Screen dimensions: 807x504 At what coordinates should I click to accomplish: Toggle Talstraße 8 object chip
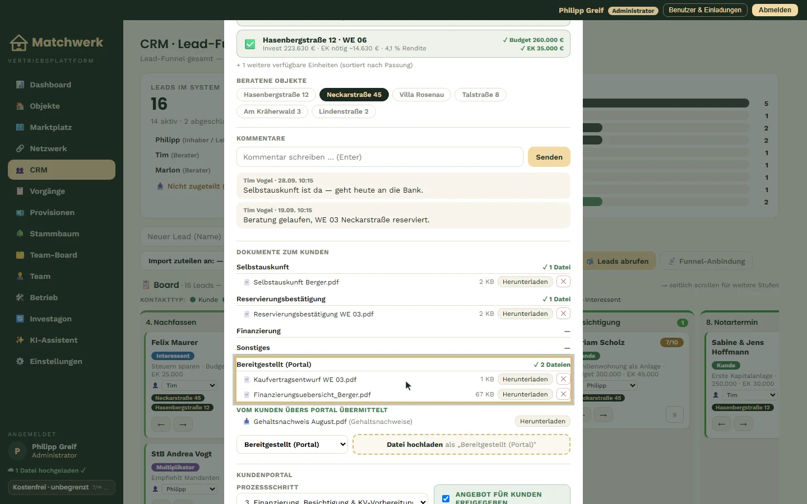pos(480,95)
